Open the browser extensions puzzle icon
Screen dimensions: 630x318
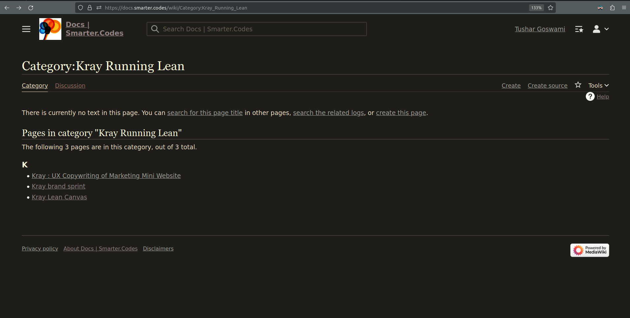coord(612,8)
